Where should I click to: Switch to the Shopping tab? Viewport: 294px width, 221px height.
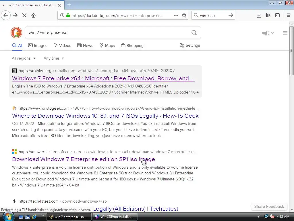[x=132, y=45]
